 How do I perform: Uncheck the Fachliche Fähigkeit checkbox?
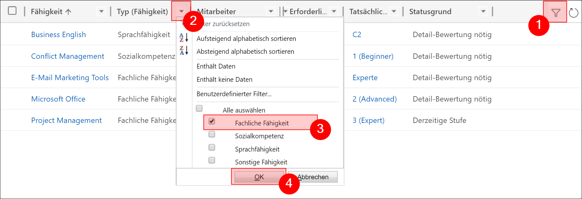[212, 121]
